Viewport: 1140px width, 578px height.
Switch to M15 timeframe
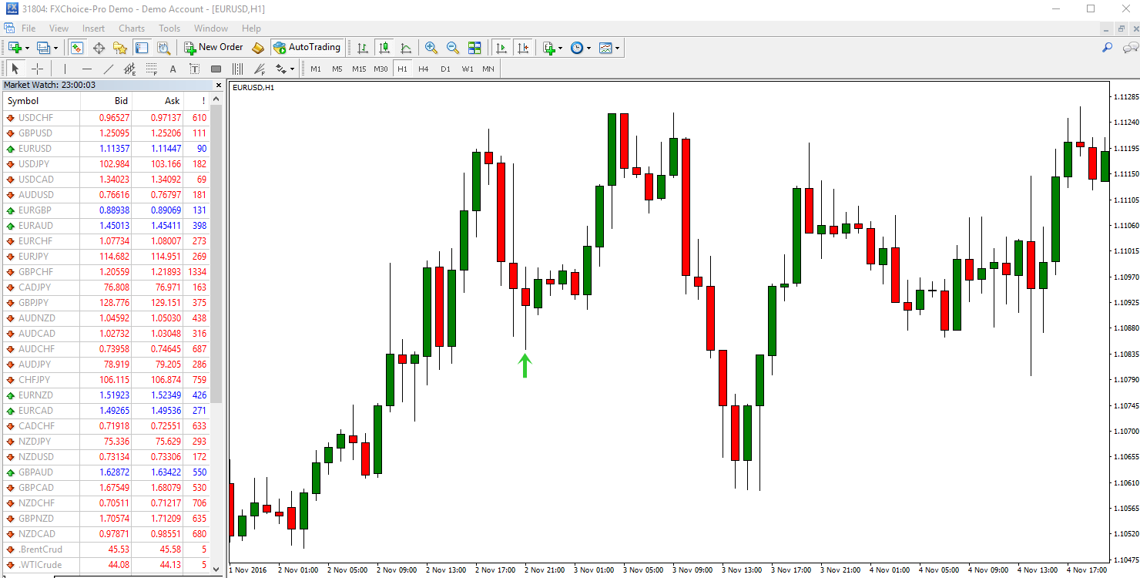tap(359, 69)
